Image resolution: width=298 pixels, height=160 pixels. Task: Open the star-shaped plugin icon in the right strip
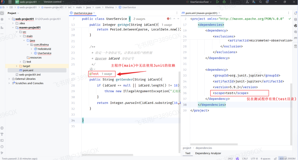[x=295, y=25]
